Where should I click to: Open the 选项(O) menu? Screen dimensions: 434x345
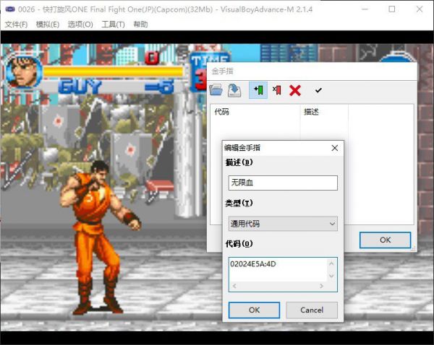80,25
